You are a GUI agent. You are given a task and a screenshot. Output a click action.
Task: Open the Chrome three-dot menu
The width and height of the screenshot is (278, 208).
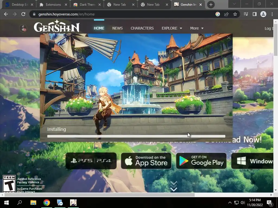[272, 14]
